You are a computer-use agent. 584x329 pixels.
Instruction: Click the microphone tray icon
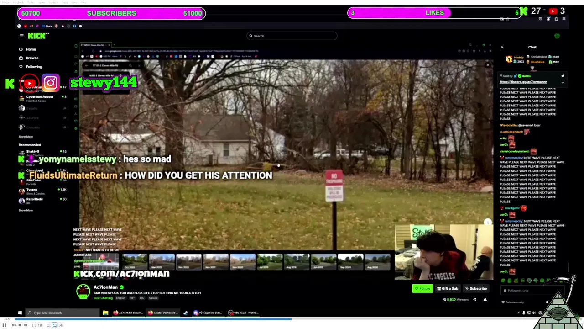coord(523,313)
